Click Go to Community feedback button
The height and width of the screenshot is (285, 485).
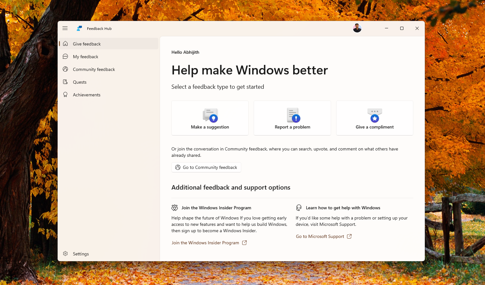[x=206, y=167]
